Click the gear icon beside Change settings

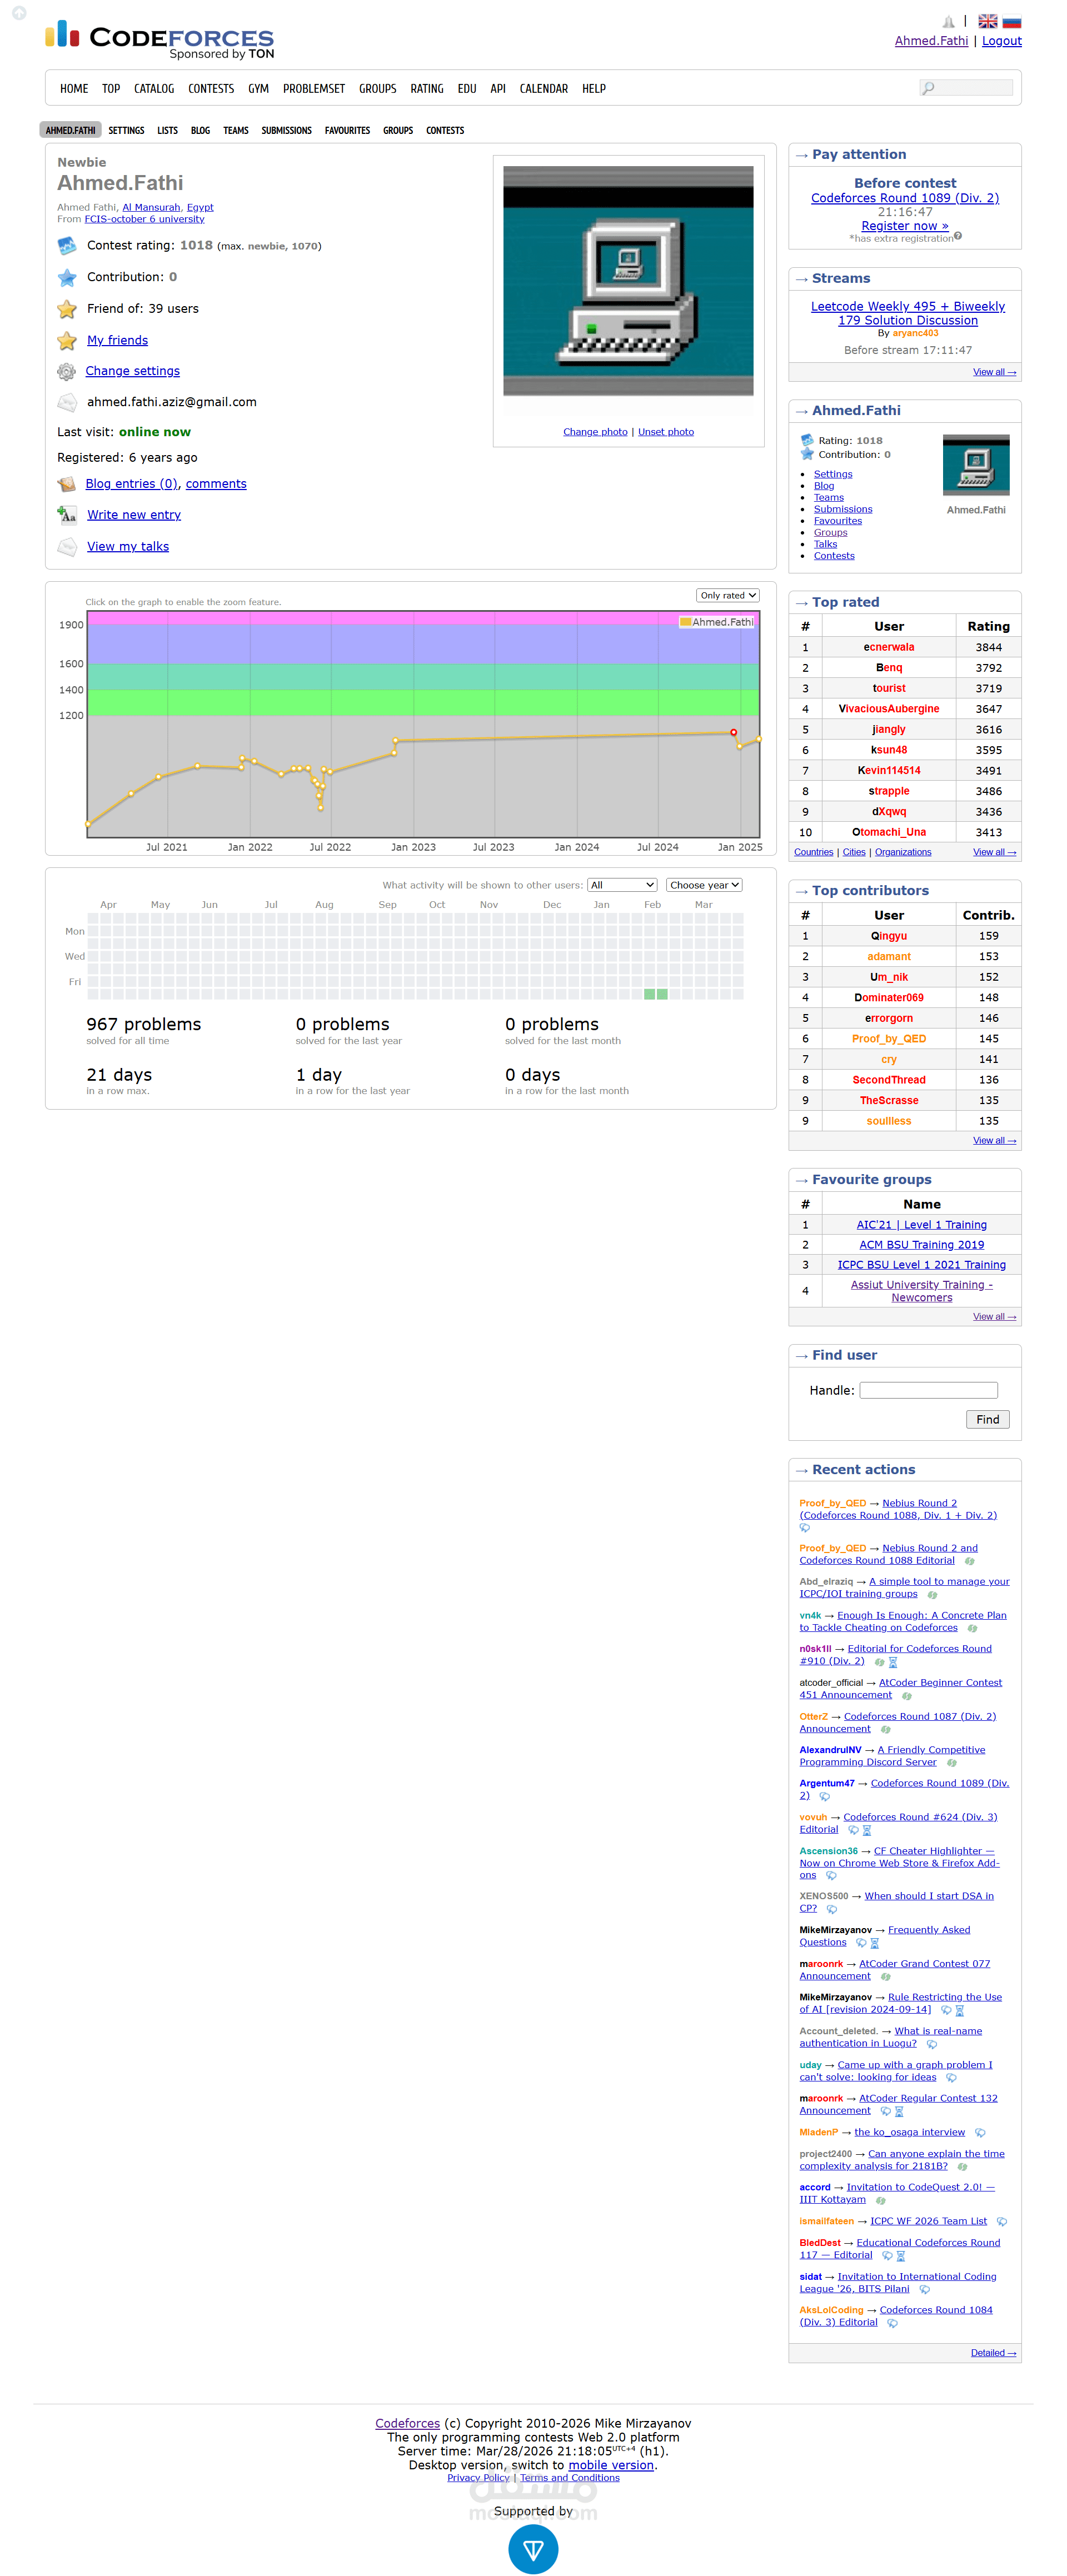pyautogui.click(x=66, y=372)
